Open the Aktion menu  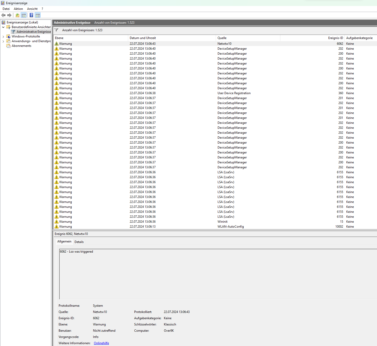coord(18,9)
